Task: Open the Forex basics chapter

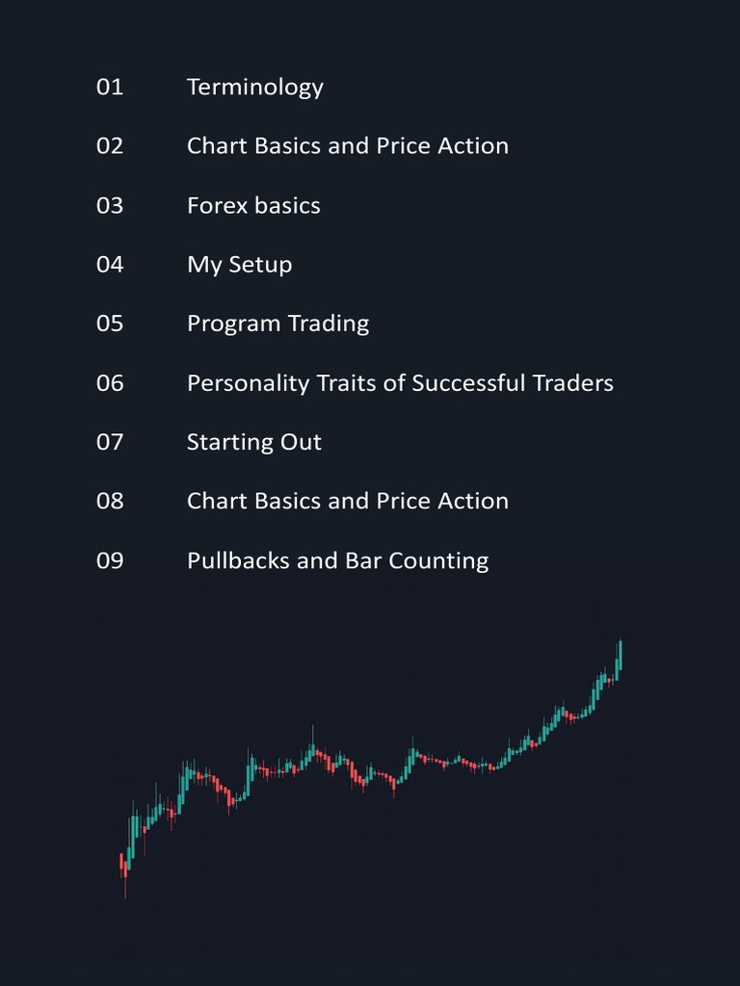Action: point(253,206)
